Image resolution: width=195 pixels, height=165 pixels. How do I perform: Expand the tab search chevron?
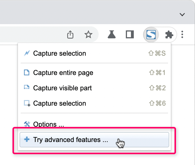tap(182, 14)
